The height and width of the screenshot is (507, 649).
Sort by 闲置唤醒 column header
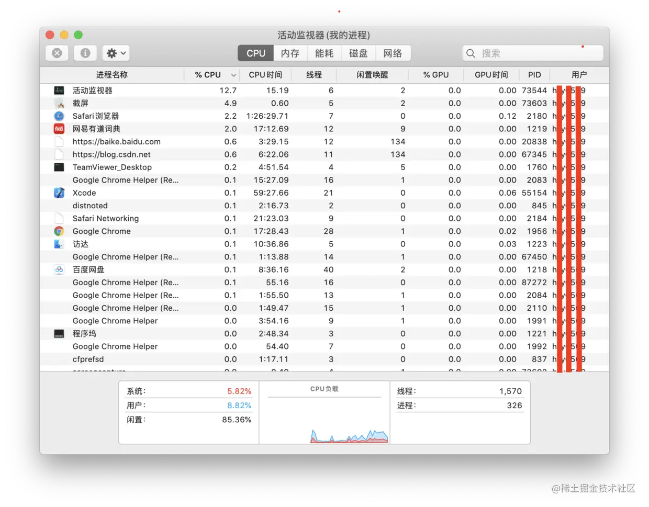pyautogui.click(x=372, y=75)
